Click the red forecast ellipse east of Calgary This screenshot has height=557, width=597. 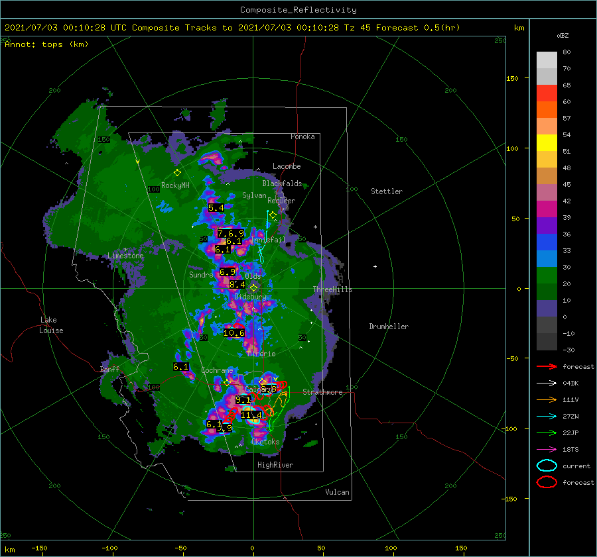(281, 386)
